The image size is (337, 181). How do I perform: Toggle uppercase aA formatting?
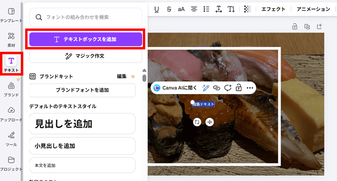click(181, 9)
